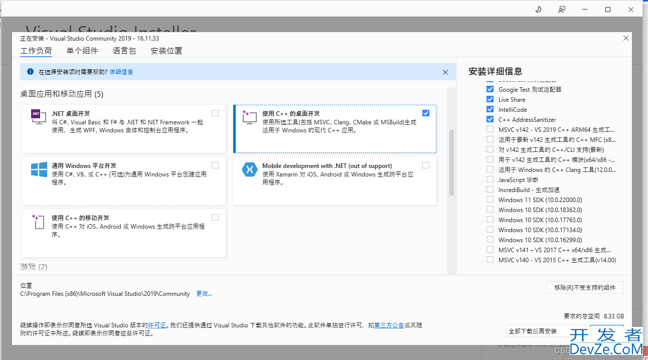
Task: Enable IncrediBuild 生成加速 checkbox
Action: pyautogui.click(x=490, y=190)
